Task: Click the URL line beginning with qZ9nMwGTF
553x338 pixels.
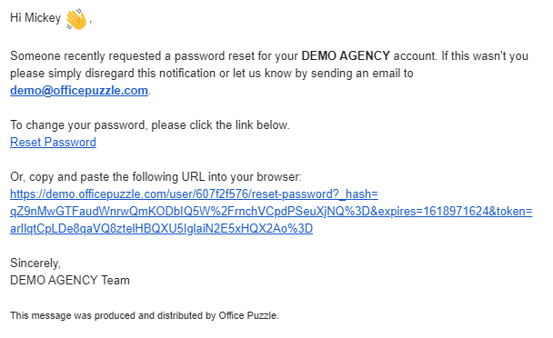Action: click(271, 211)
